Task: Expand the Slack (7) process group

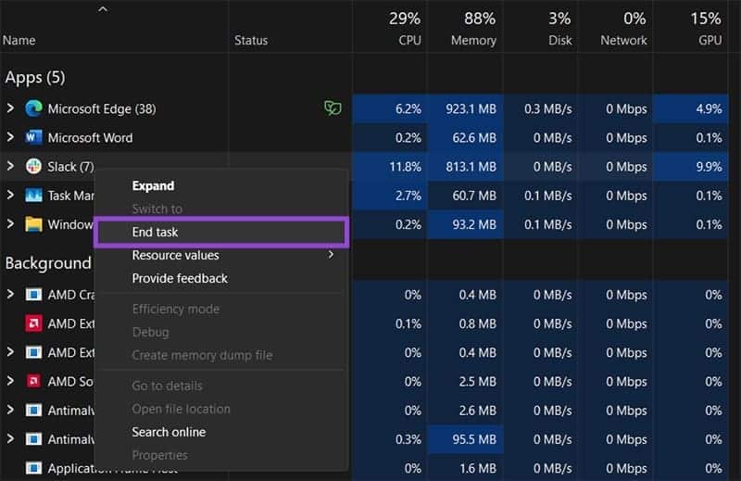Action: [10, 166]
